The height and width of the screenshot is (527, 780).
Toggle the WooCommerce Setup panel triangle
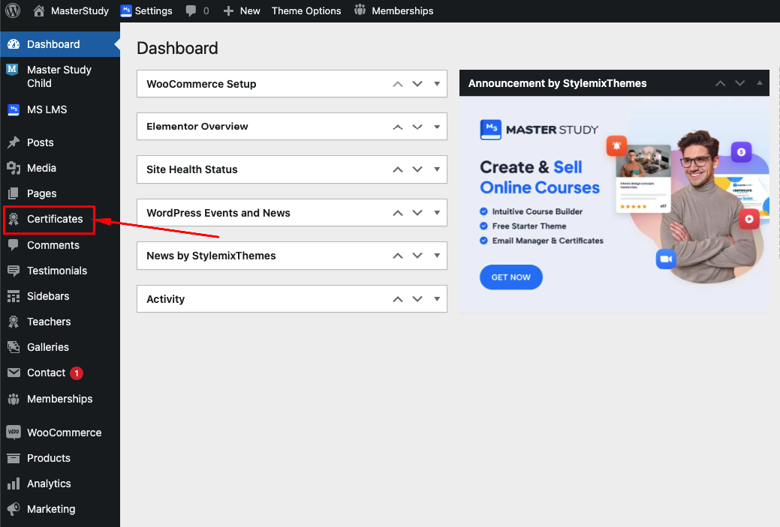click(437, 84)
